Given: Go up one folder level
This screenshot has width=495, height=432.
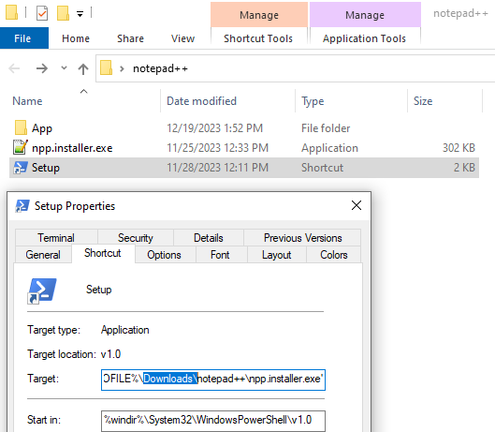Looking at the screenshot, I should pyautogui.click(x=83, y=68).
